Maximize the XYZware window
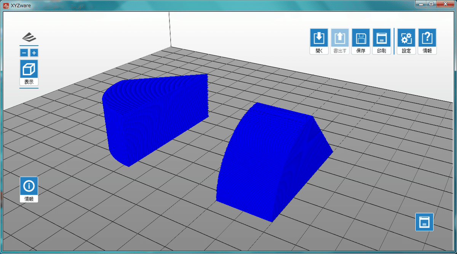The width and height of the screenshot is (457, 254). [431, 3]
